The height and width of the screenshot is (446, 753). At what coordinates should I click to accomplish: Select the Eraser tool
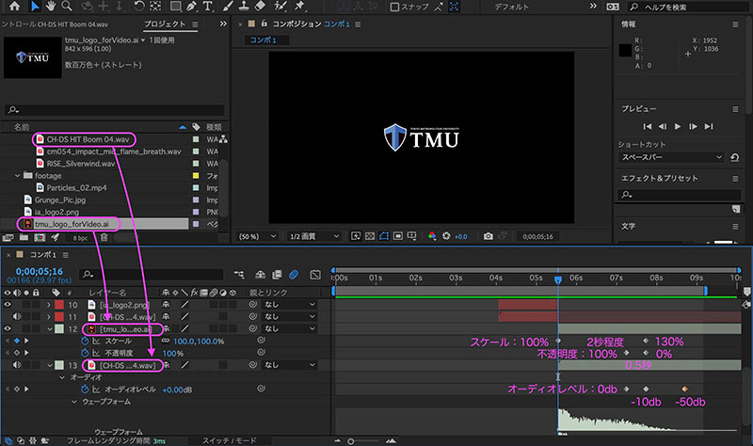click(260, 6)
